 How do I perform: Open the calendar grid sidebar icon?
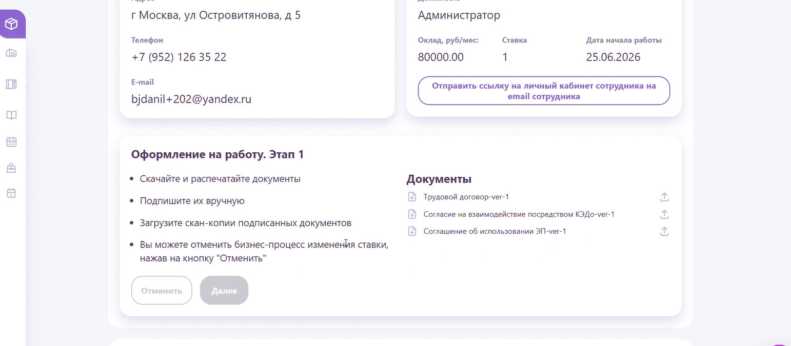click(x=11, y=142)
